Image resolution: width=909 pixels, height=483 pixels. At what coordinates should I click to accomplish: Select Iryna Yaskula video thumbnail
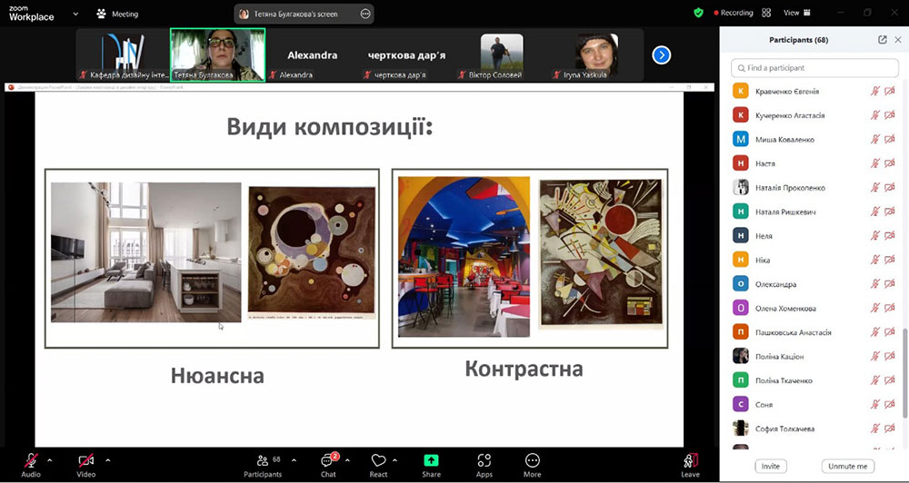pyautogui.click(x=596, y=55)
